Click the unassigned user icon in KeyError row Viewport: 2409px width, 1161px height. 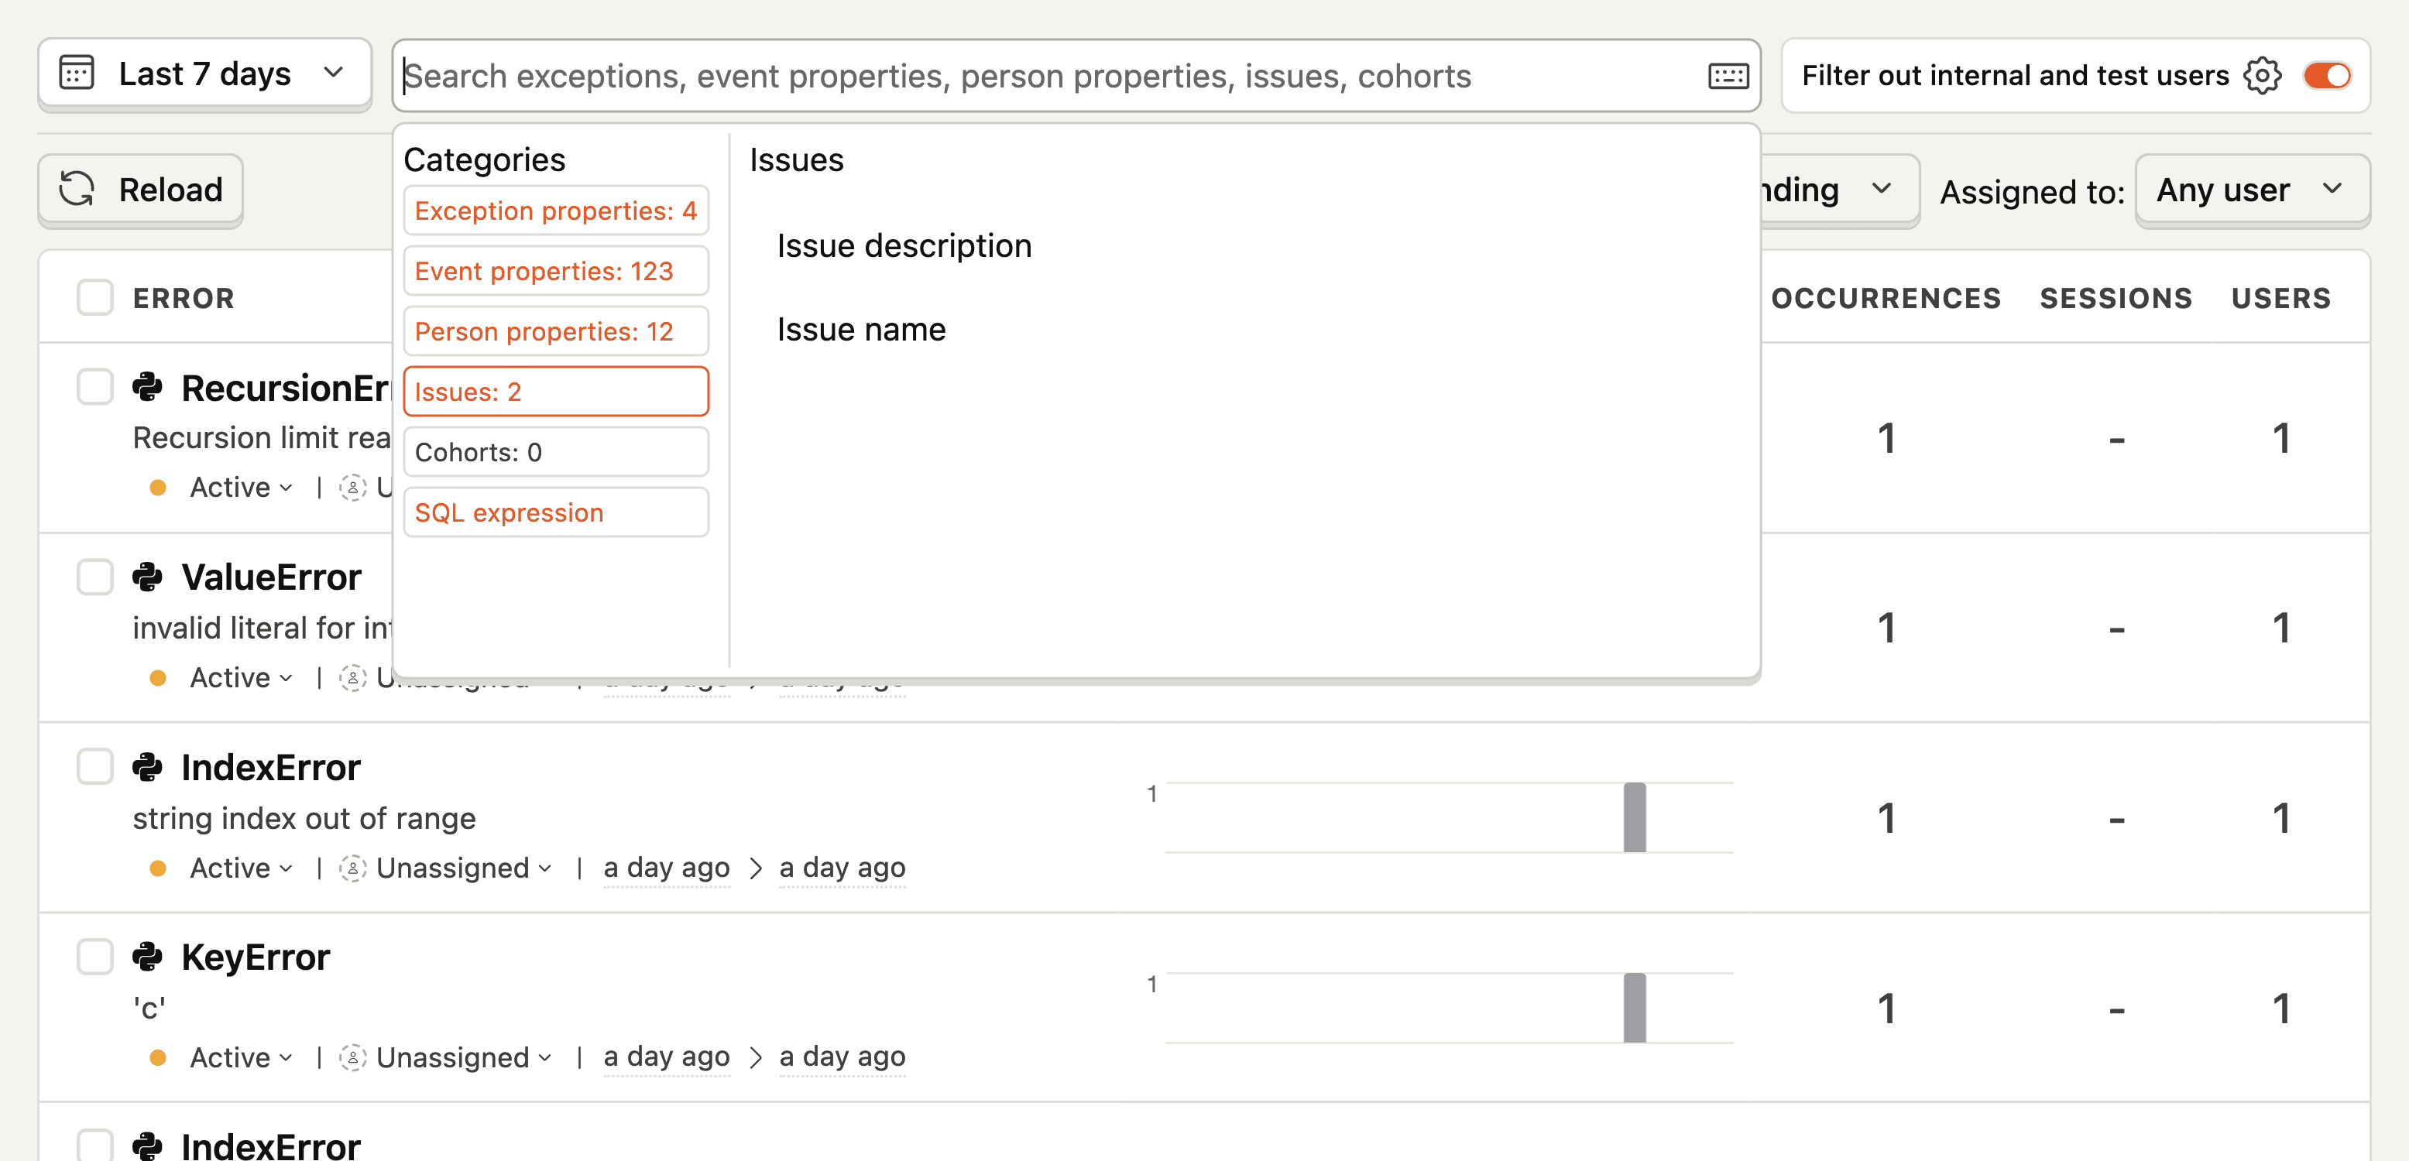click(352, 1057)
